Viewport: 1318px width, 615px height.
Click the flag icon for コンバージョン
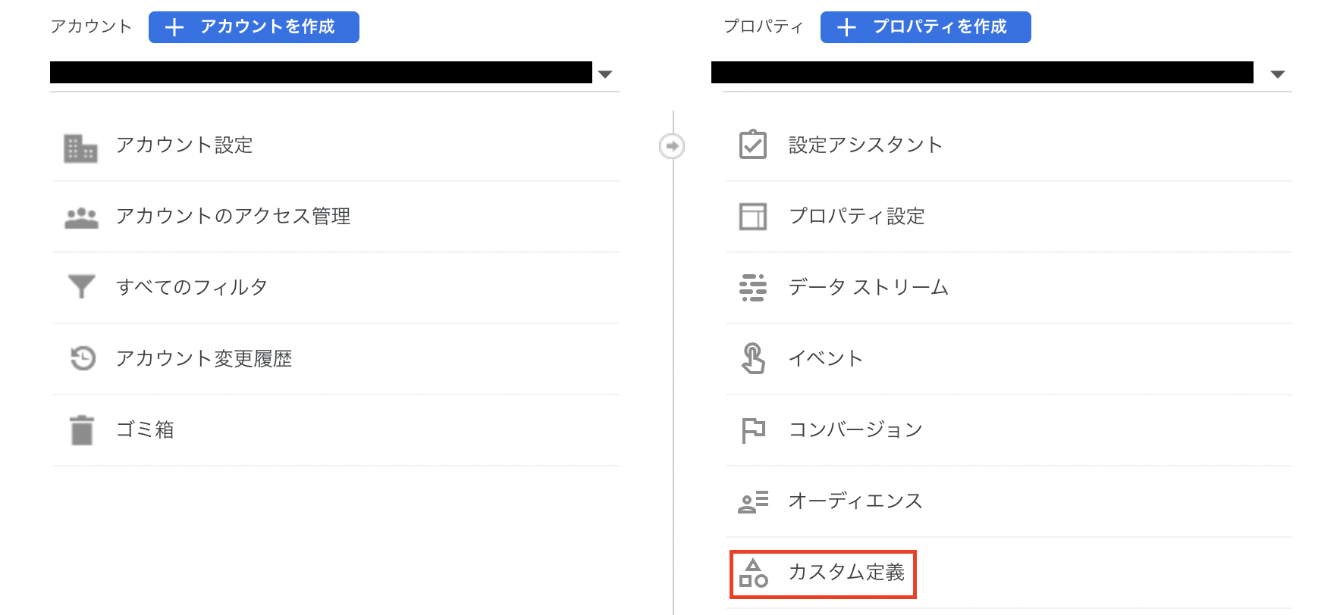753,430
